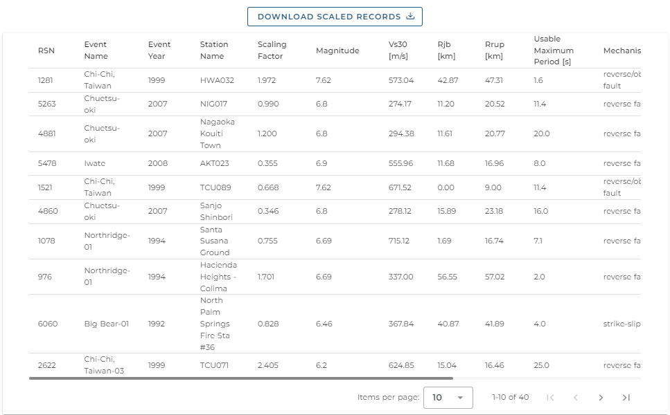670x415 pixels.
Task: Select the Magnitude column header
Action: (337, 50)
